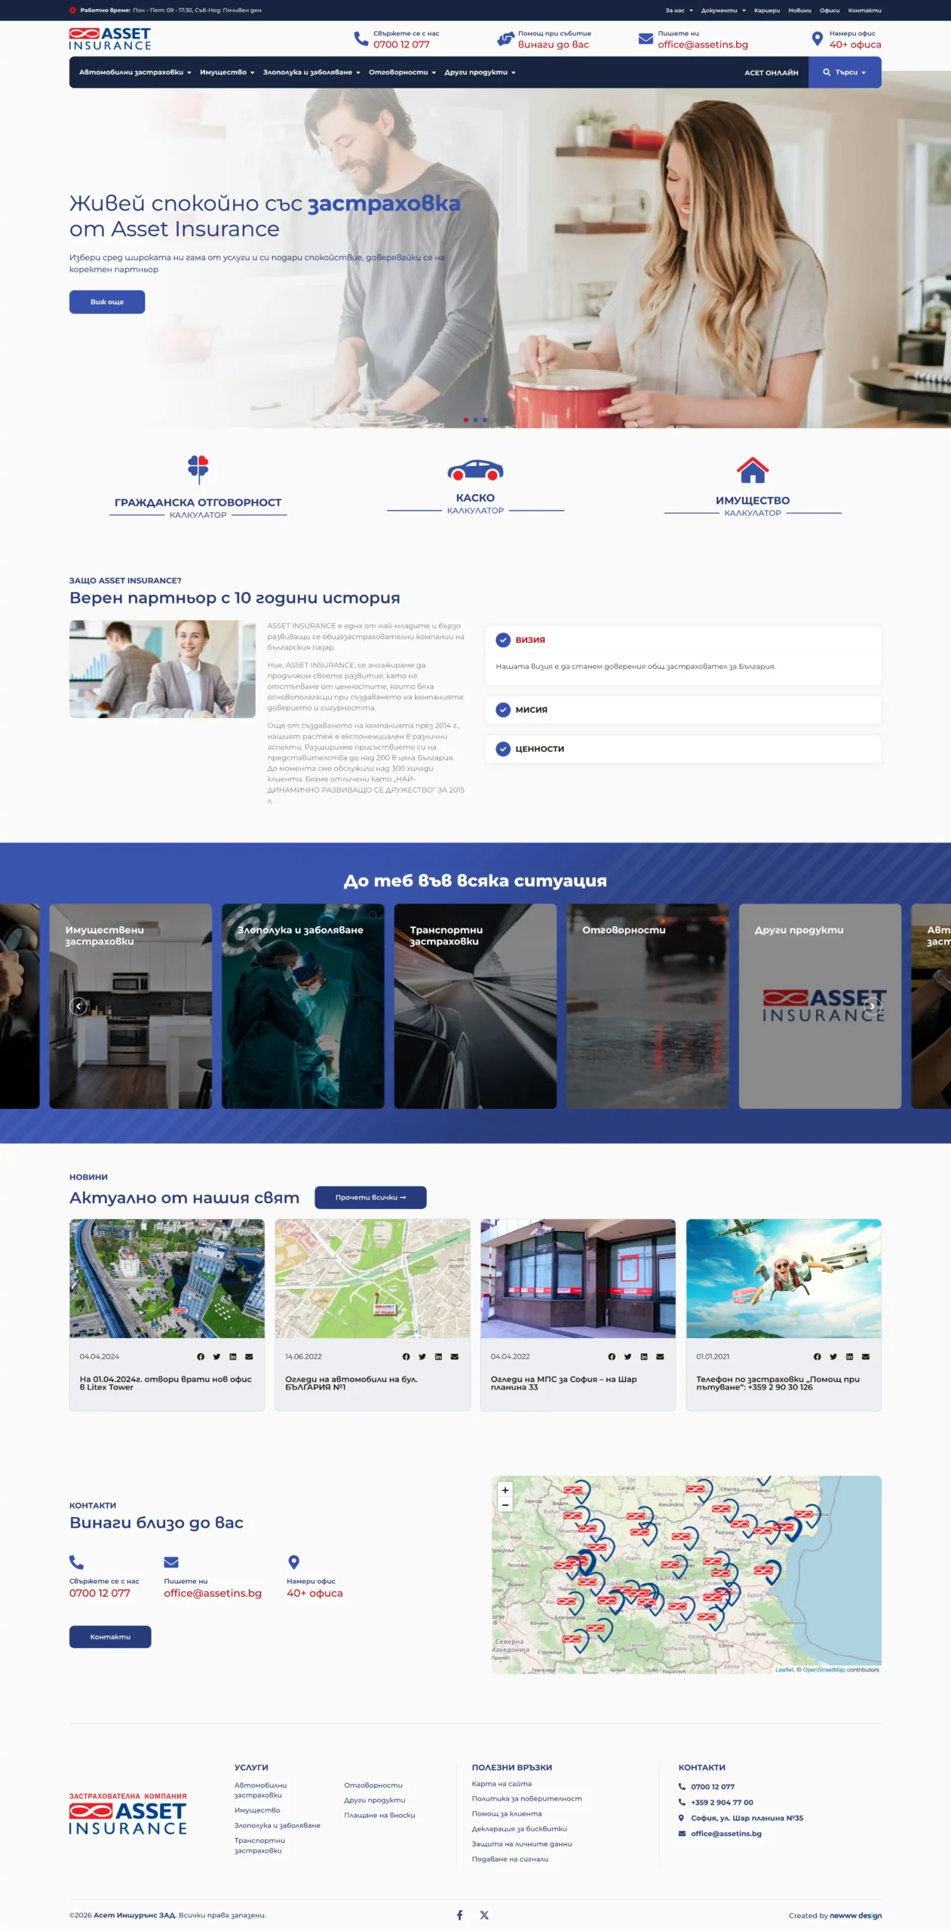Screen dimensions: 951x1931
Task: Go to Контакти in the top bar
Action: 864,11
